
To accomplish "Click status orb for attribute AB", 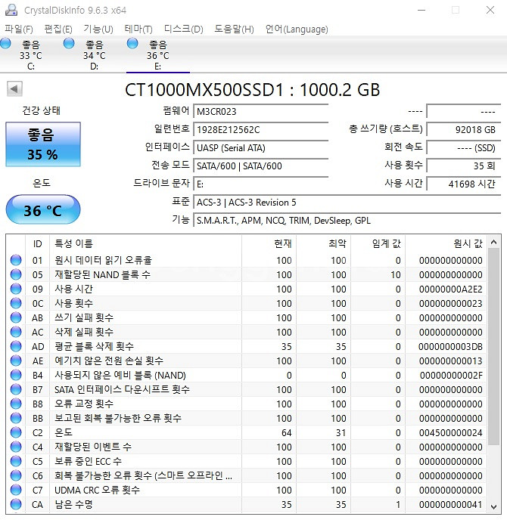I will [16, 317].
